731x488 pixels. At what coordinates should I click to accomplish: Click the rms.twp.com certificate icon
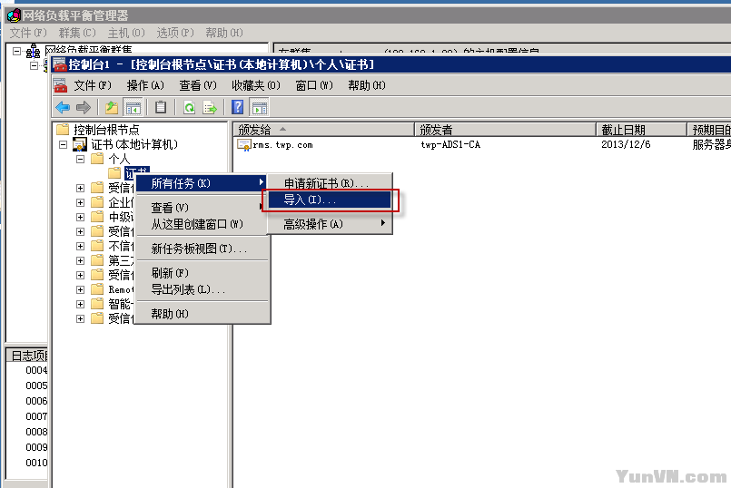pyautogui.click(x=244, y=145)
